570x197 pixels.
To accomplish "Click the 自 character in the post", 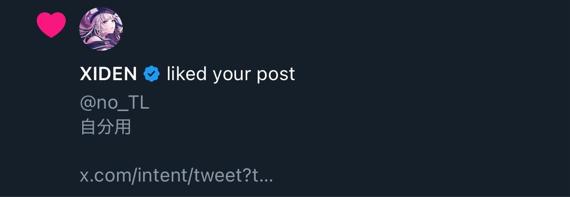I will click(88, 127).
